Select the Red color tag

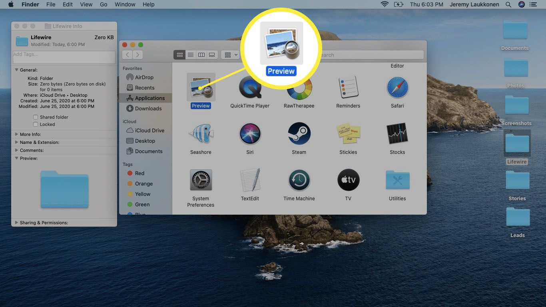point(139,173)
